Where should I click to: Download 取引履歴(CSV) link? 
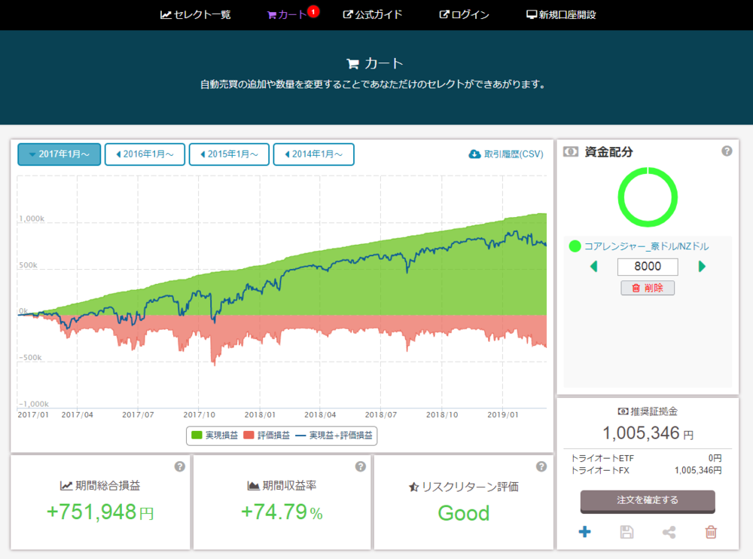(x=505, y=154)
